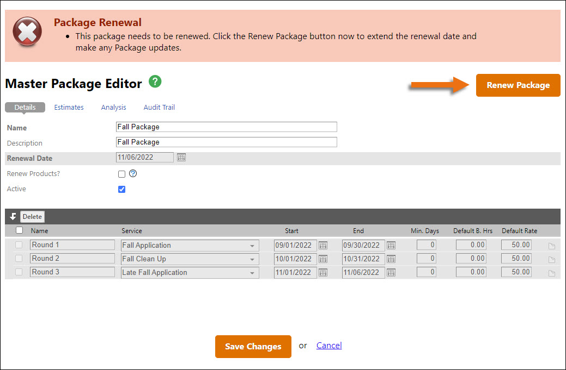This screenshot has height=370, width=566.
Task: Open the calendar for Round 1 start date
Action: 323,245
